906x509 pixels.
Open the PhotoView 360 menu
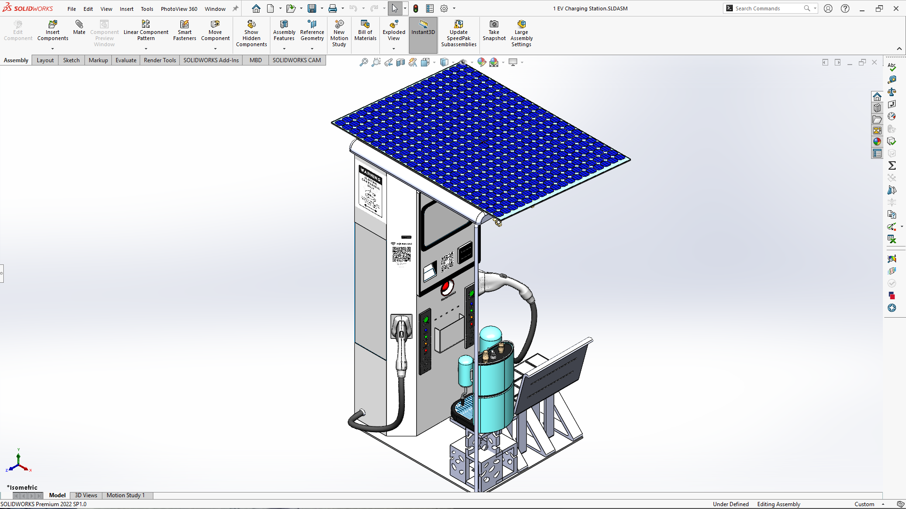click(x=179, y=9)
